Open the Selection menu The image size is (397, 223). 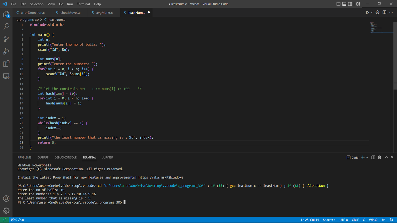point(37,4)
